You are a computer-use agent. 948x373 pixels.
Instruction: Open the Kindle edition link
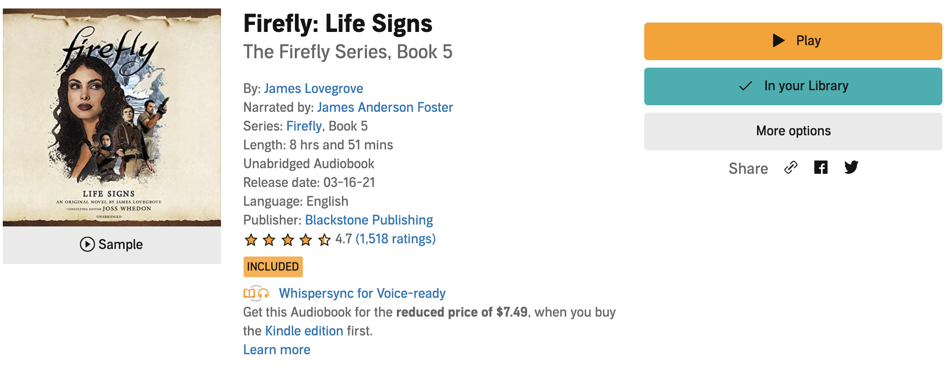click(x=304, y=331)
